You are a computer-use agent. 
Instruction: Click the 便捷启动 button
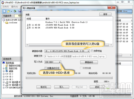(x=89, y=62)
